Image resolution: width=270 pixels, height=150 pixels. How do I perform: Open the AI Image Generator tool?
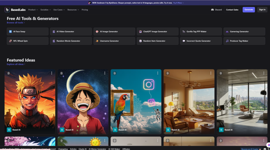point(114,32)
